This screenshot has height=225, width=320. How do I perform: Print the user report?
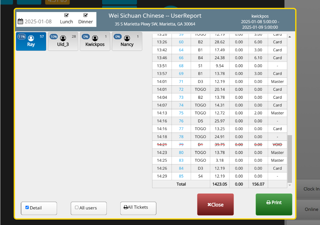click(x=274, y=204)
